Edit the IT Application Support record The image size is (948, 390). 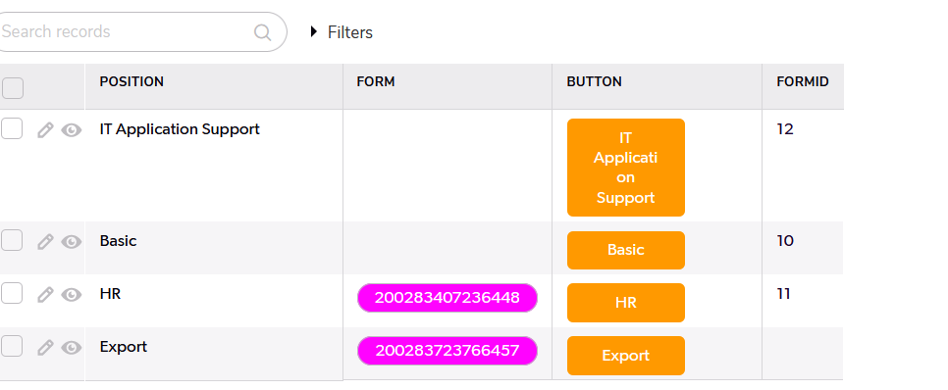[45, 129]
